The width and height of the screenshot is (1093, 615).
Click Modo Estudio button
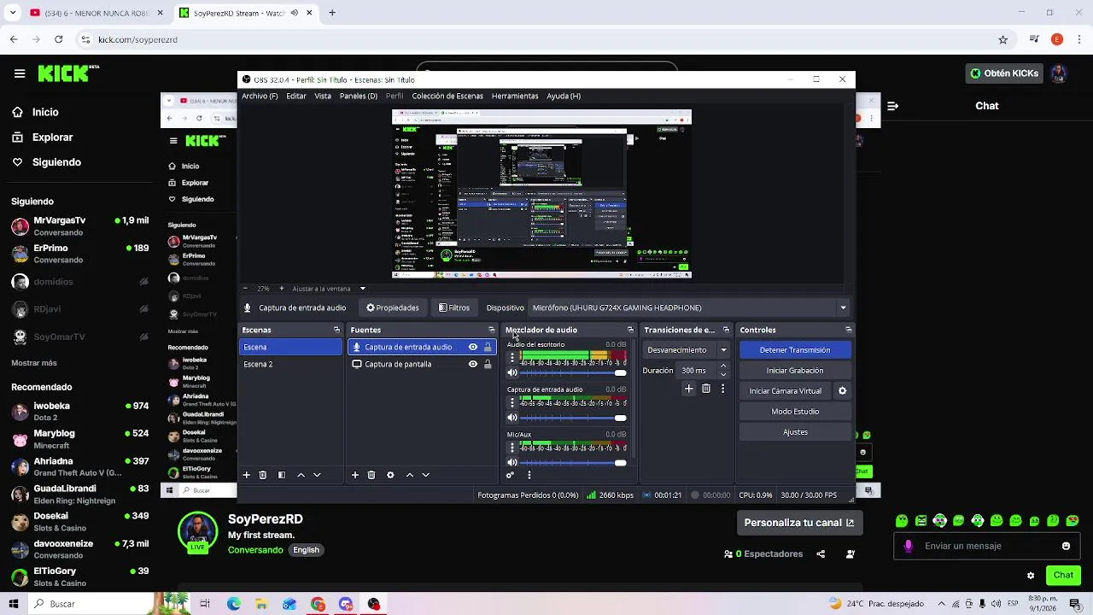pyautogui.click(x=795, y=412)
